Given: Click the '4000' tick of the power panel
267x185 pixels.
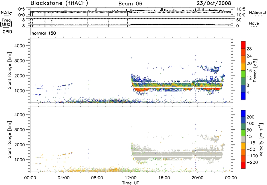Looking at the screenshot, I should pos(19,46).
